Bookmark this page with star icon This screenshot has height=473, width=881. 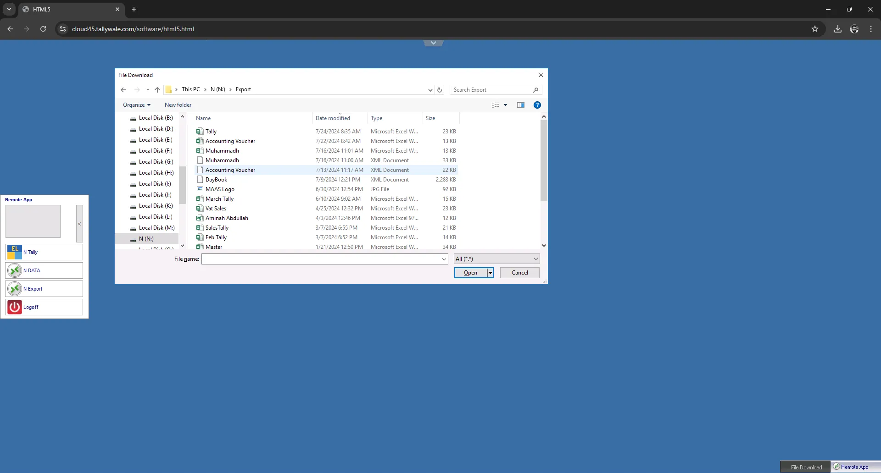tap(814, 29)
